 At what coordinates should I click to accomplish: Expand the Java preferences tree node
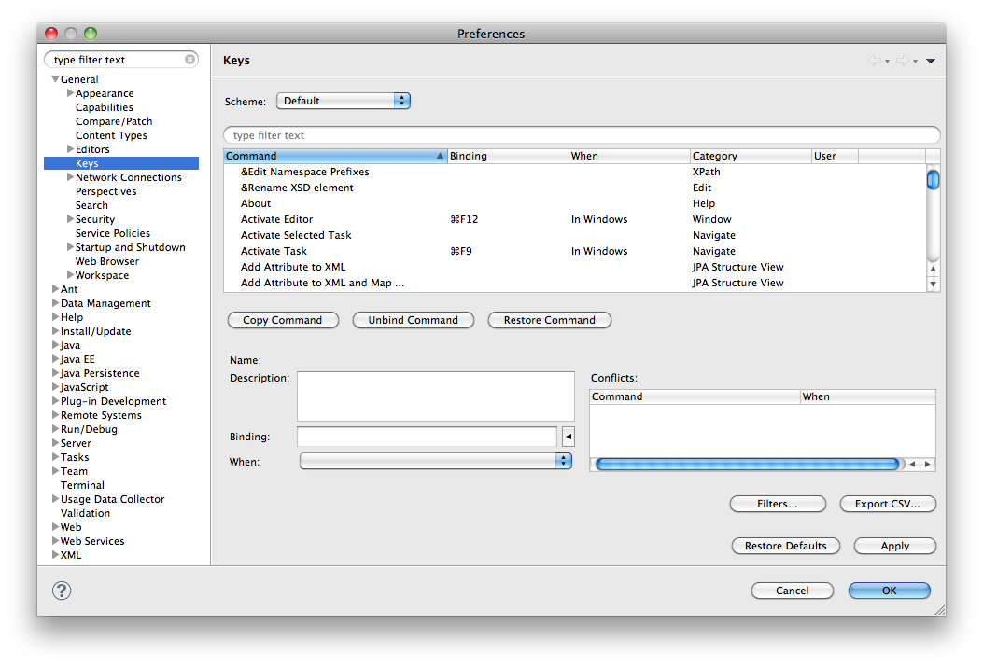[x=55, y=345]
